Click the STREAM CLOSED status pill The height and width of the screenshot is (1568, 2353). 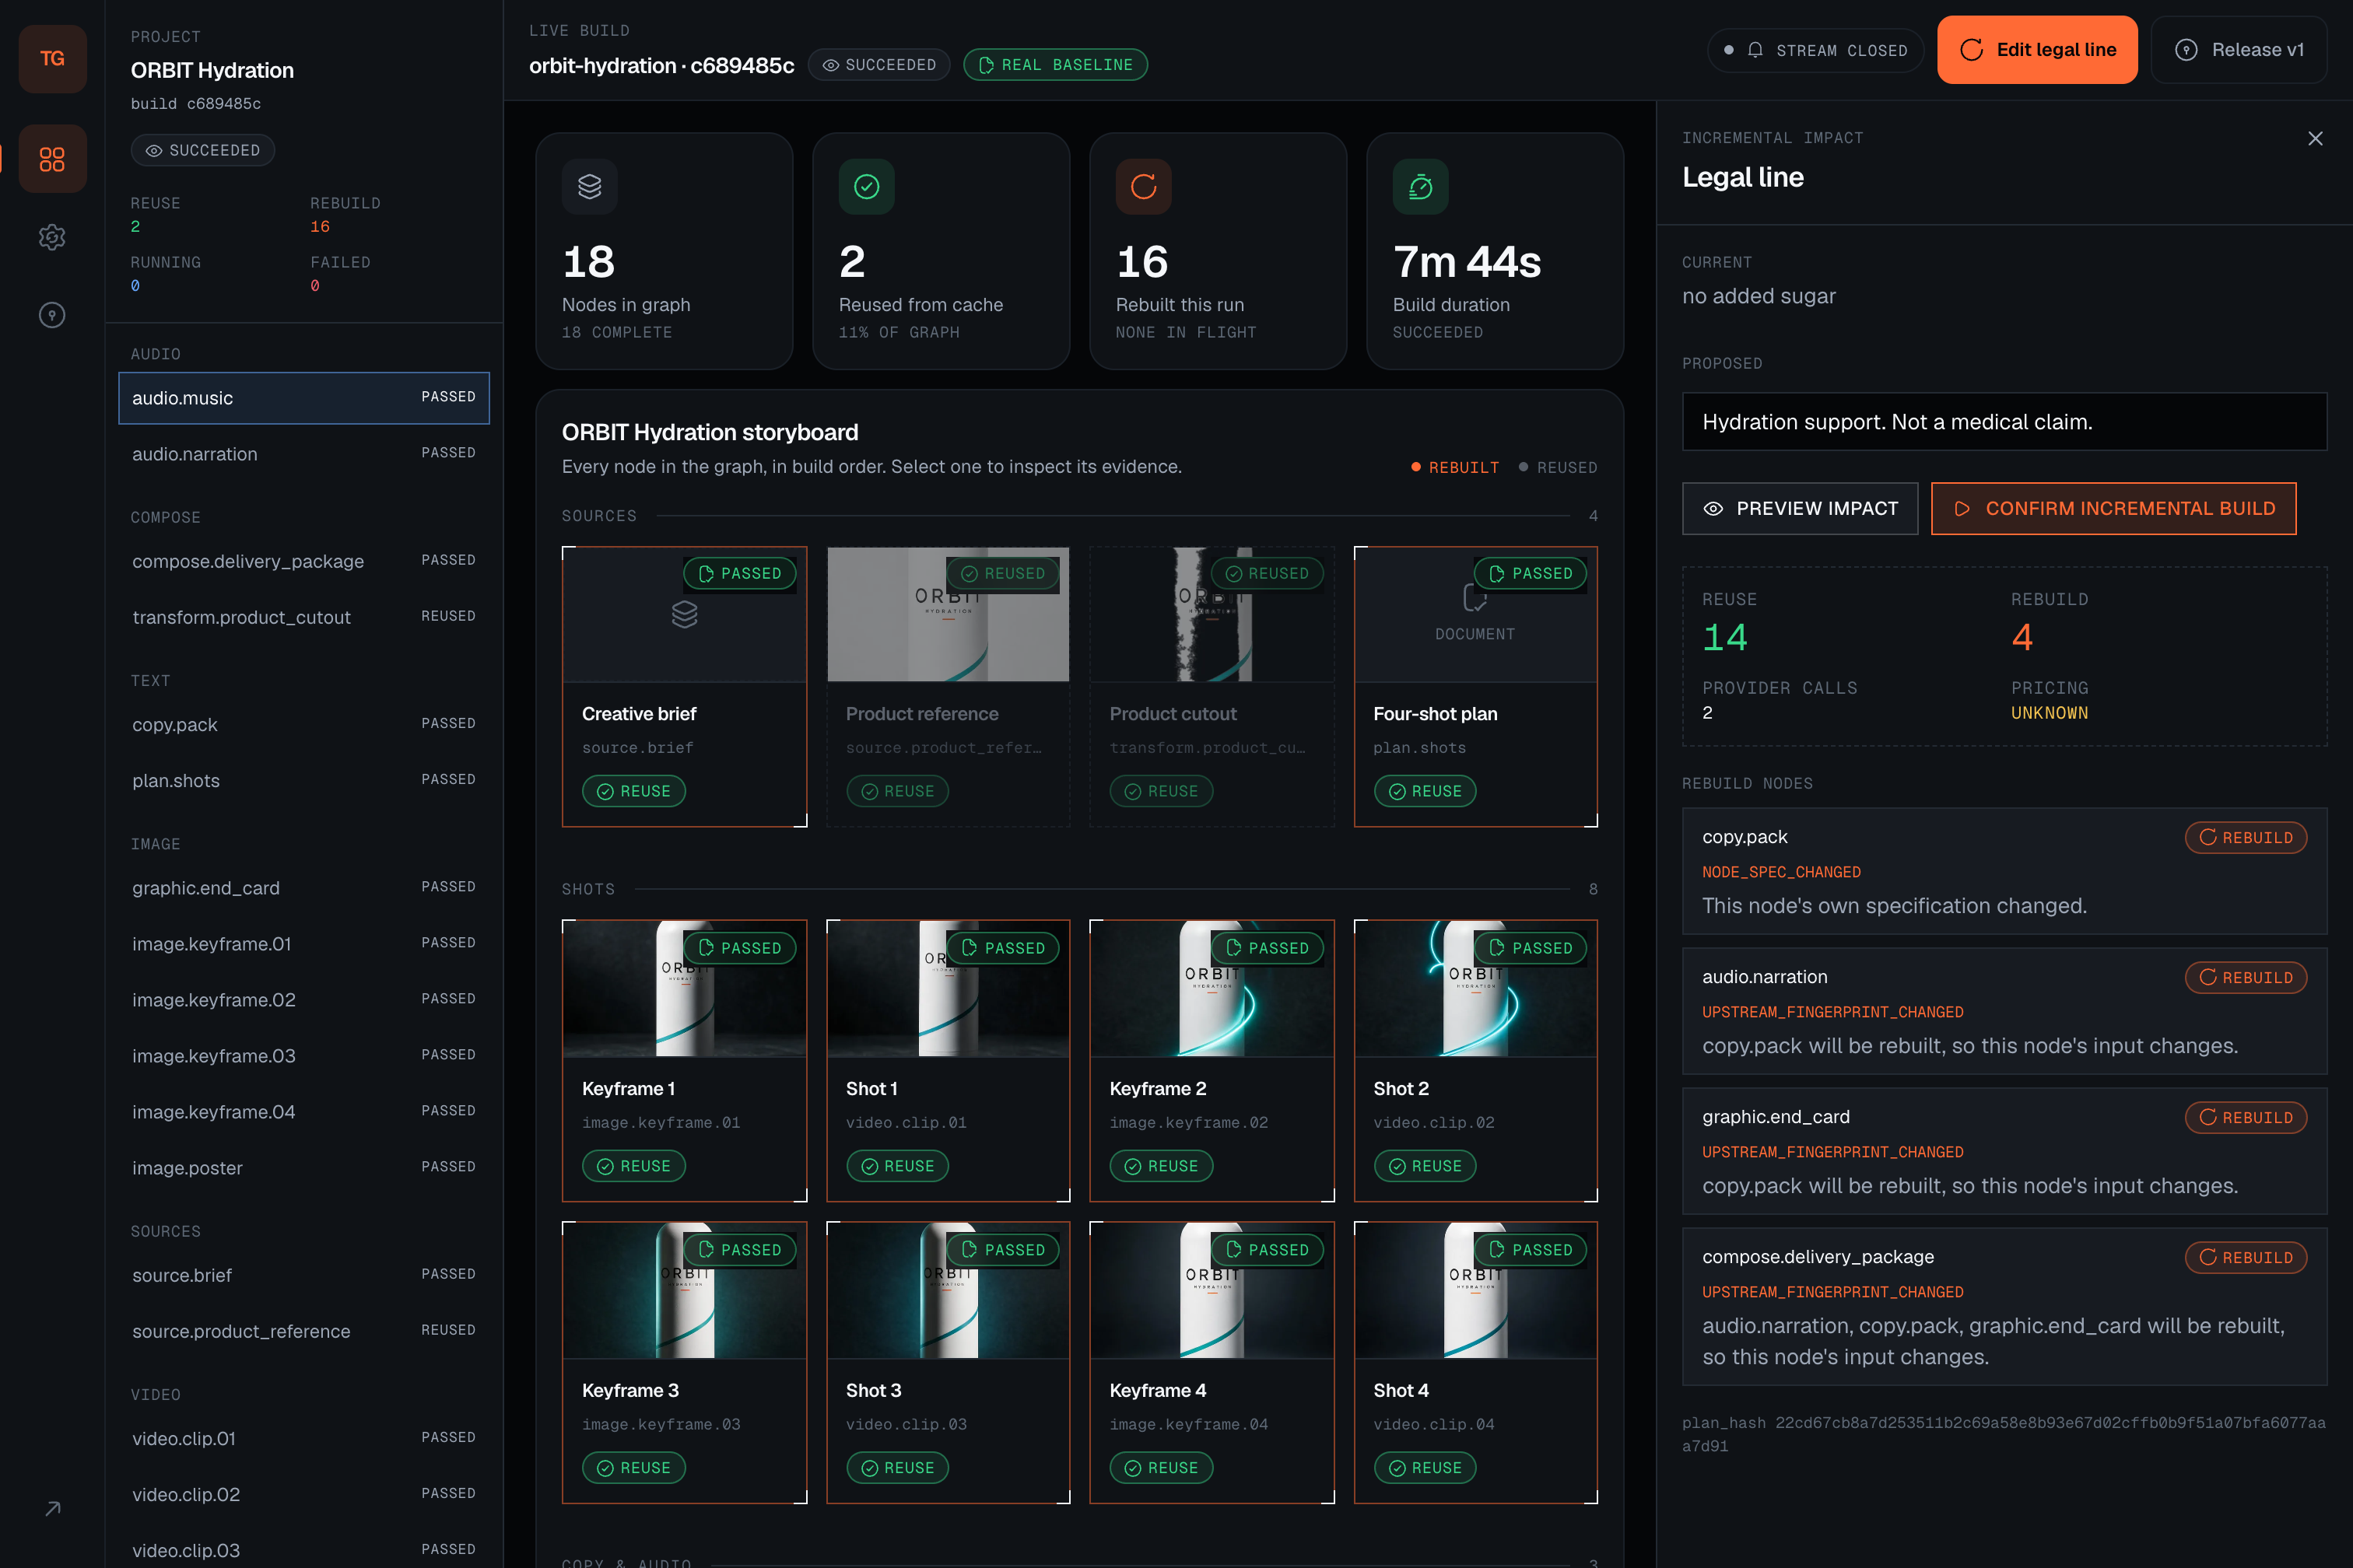tap(1815, 50)
